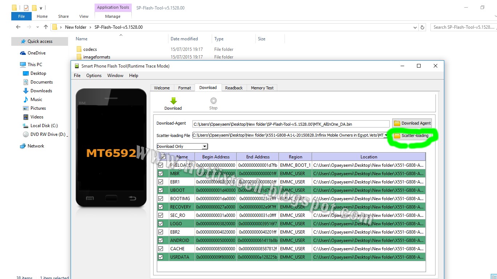
Task: Toggle the SEC_RO partition checkbox
Action: 161,215
